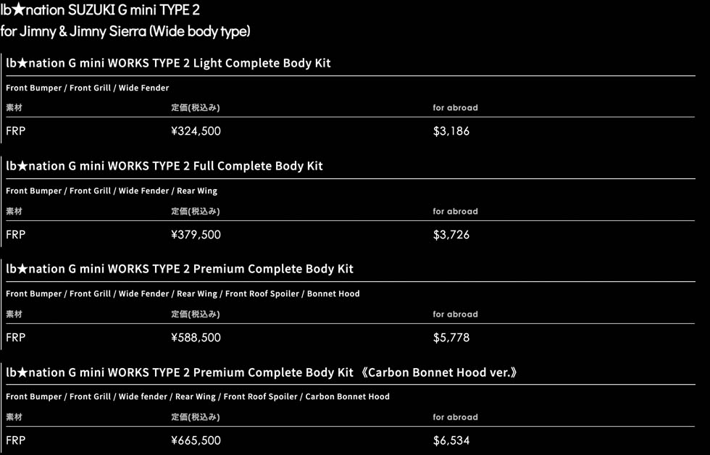710x455 pixels.
Task: Click the Light kit's Front Bumper parts list
Action: (87, 88)
